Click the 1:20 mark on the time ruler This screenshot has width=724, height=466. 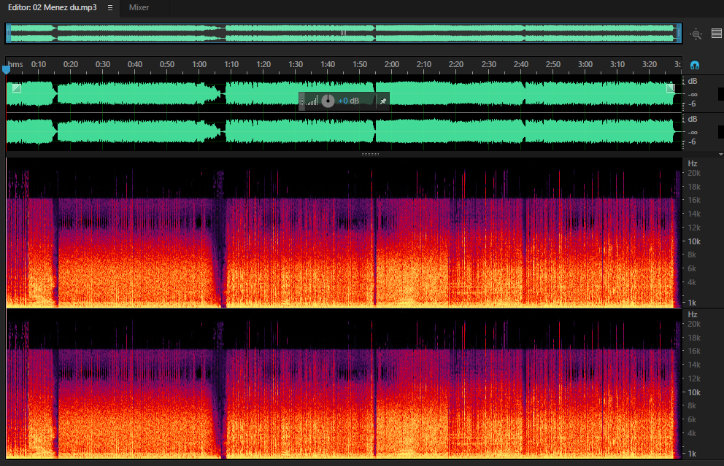coord(263,64)
